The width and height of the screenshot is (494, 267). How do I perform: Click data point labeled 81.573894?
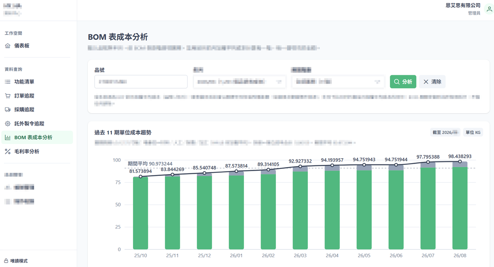click(141, 176)
